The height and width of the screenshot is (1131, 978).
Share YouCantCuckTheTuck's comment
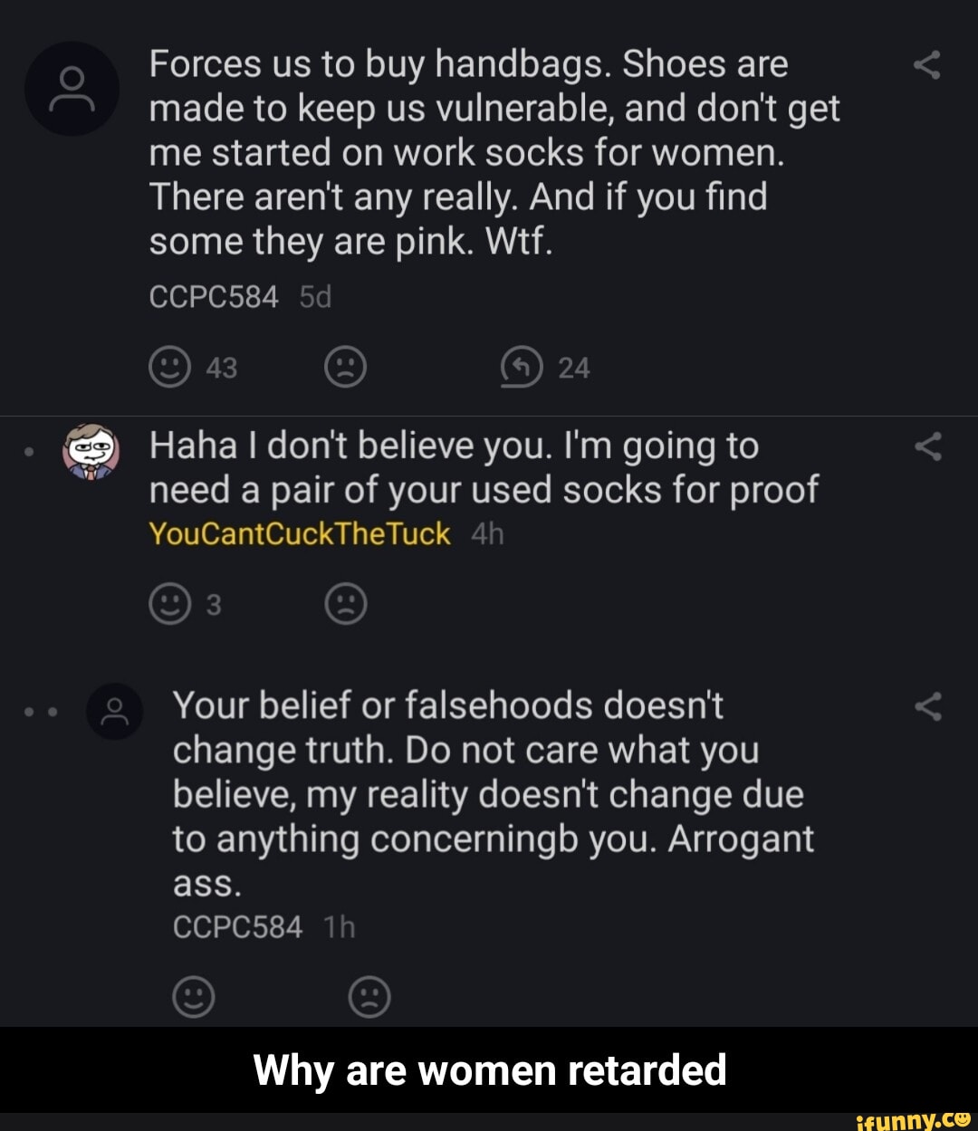click(x=927, y=446)
